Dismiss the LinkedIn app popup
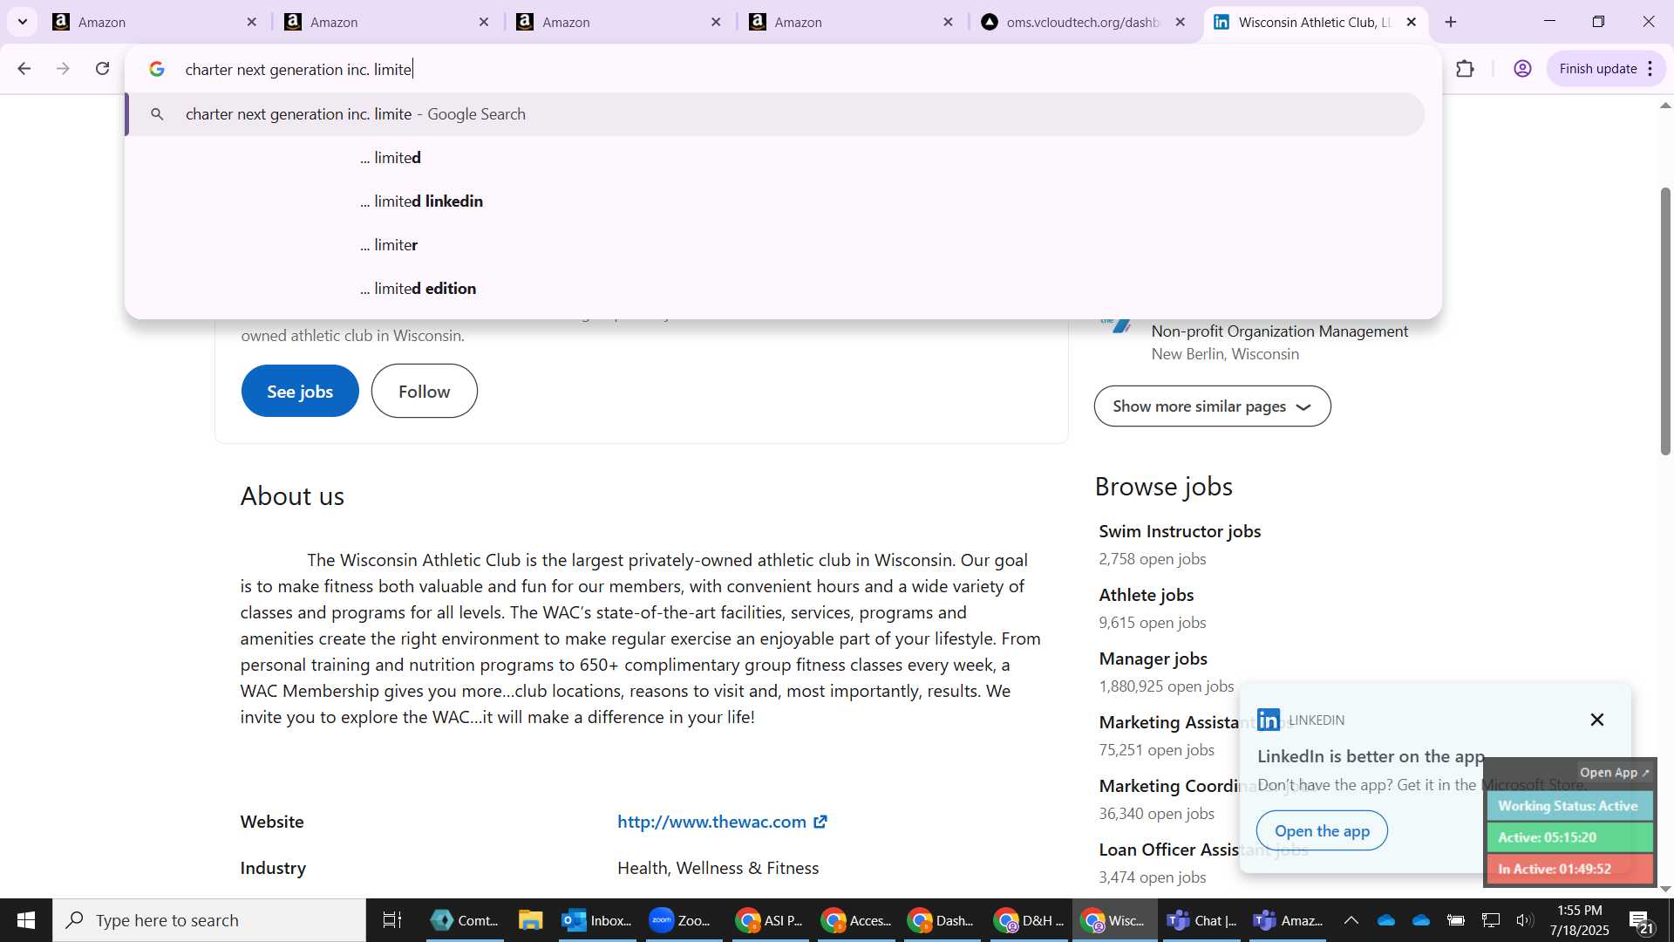Image resolution: width=1674 pixels, height=942 pixels. click(1596, 720)
